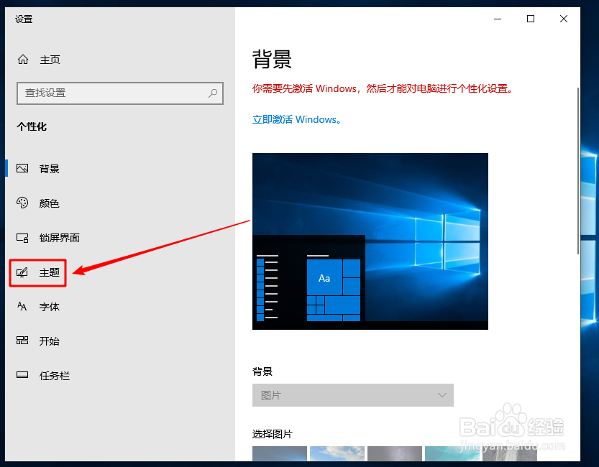Click the start tiles icon beside 开始
Image resolution: width=599 pixels, height=467 pixels.
[x=22, y=341]
